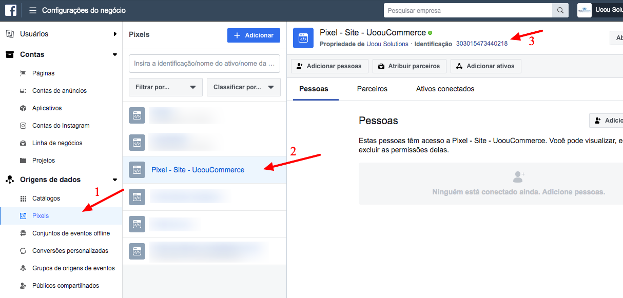Click the Pixels list heading
Image resolution: width=623 pixels, height=298 pixels.
(139, 35)
